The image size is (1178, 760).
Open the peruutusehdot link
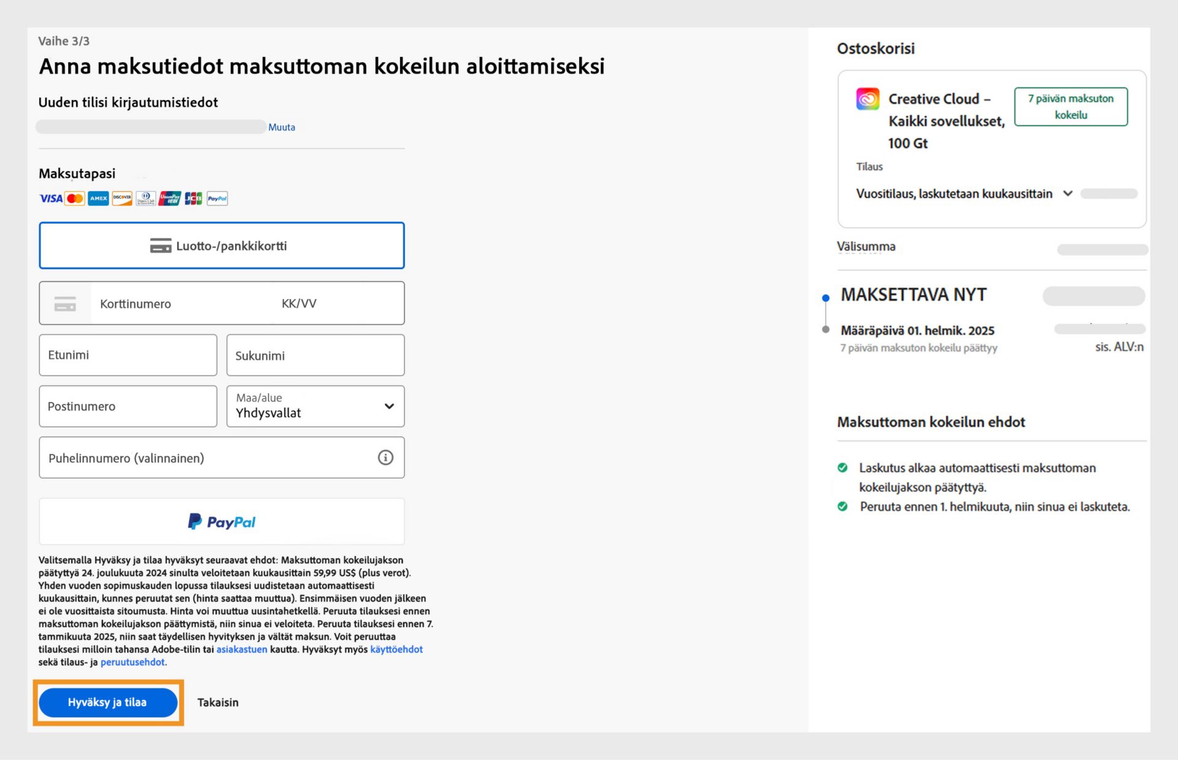(133, 662)
